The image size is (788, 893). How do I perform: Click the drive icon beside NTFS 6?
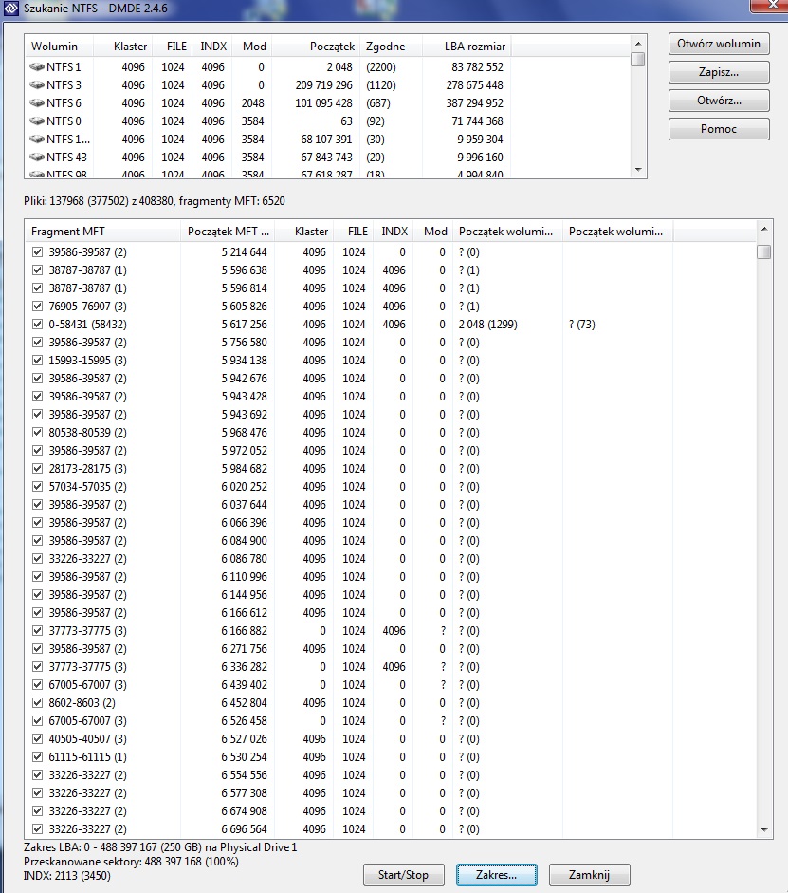[37, 103]
